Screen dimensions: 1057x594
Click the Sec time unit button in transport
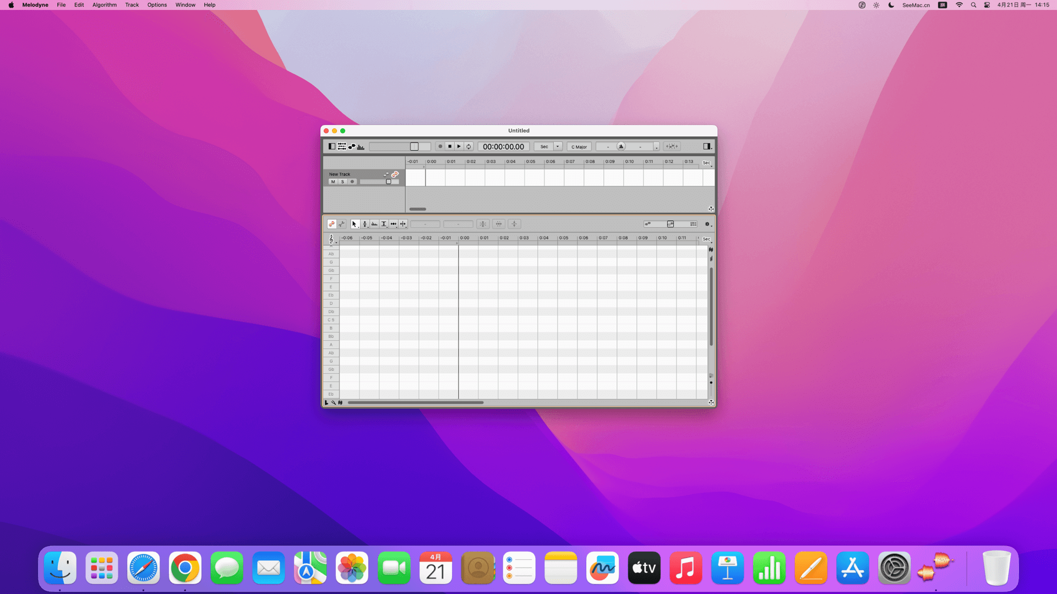pos(544,147)
